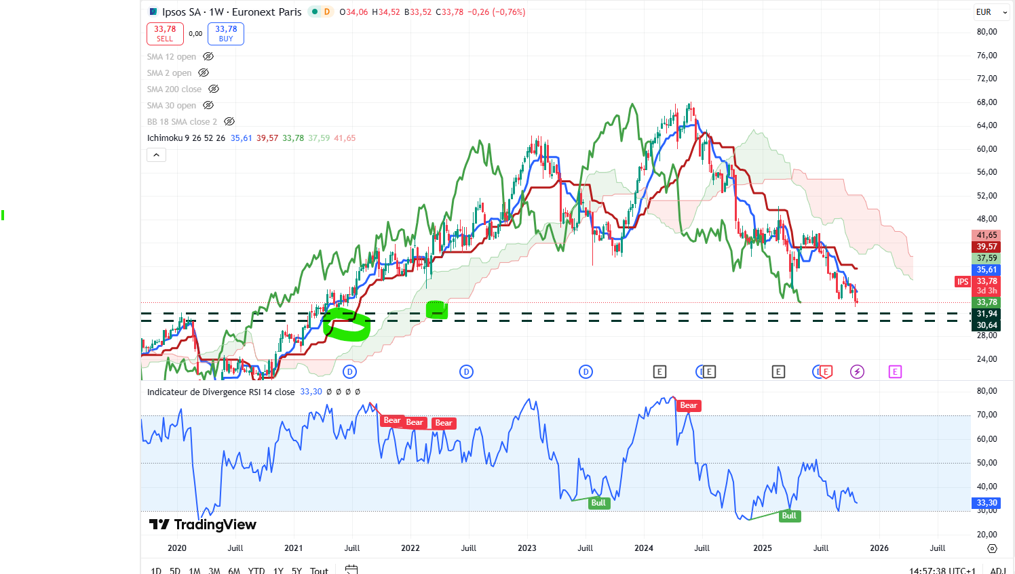The height and width of the screenshot is (574, 1015).
Task: Click the dividend D marker near 2023
Action: coord(586,371)
